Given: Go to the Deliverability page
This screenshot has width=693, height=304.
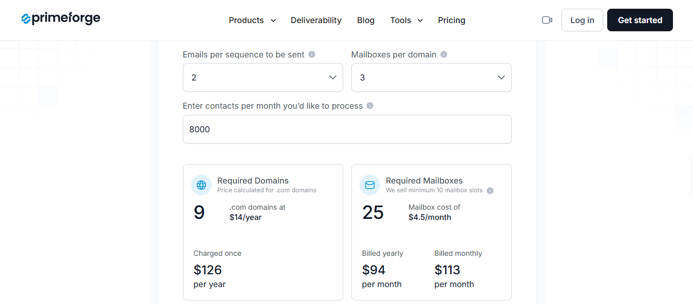Looking at the screenshot, I should point(316,20).
